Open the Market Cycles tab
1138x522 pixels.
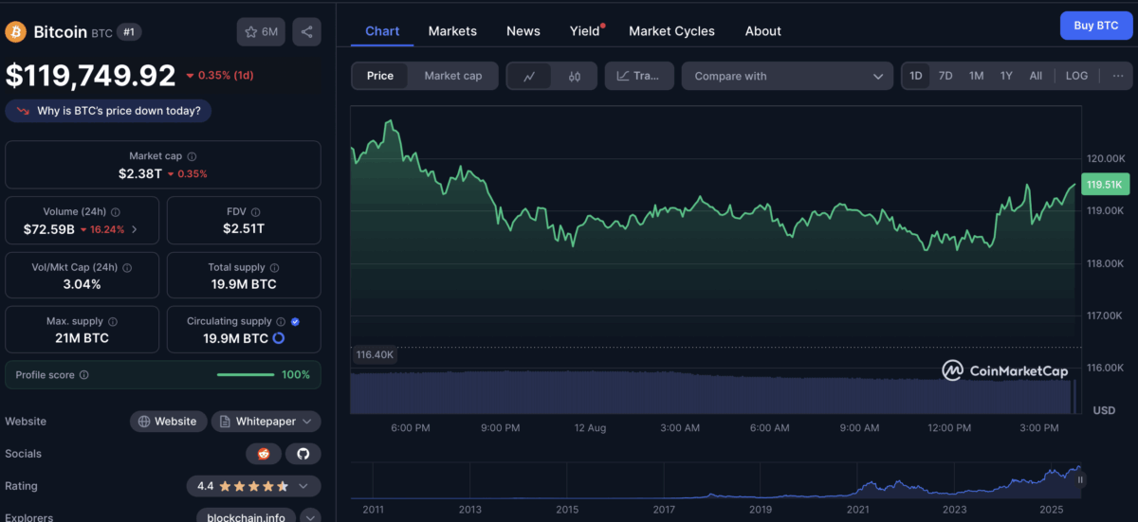click(673, 31)
